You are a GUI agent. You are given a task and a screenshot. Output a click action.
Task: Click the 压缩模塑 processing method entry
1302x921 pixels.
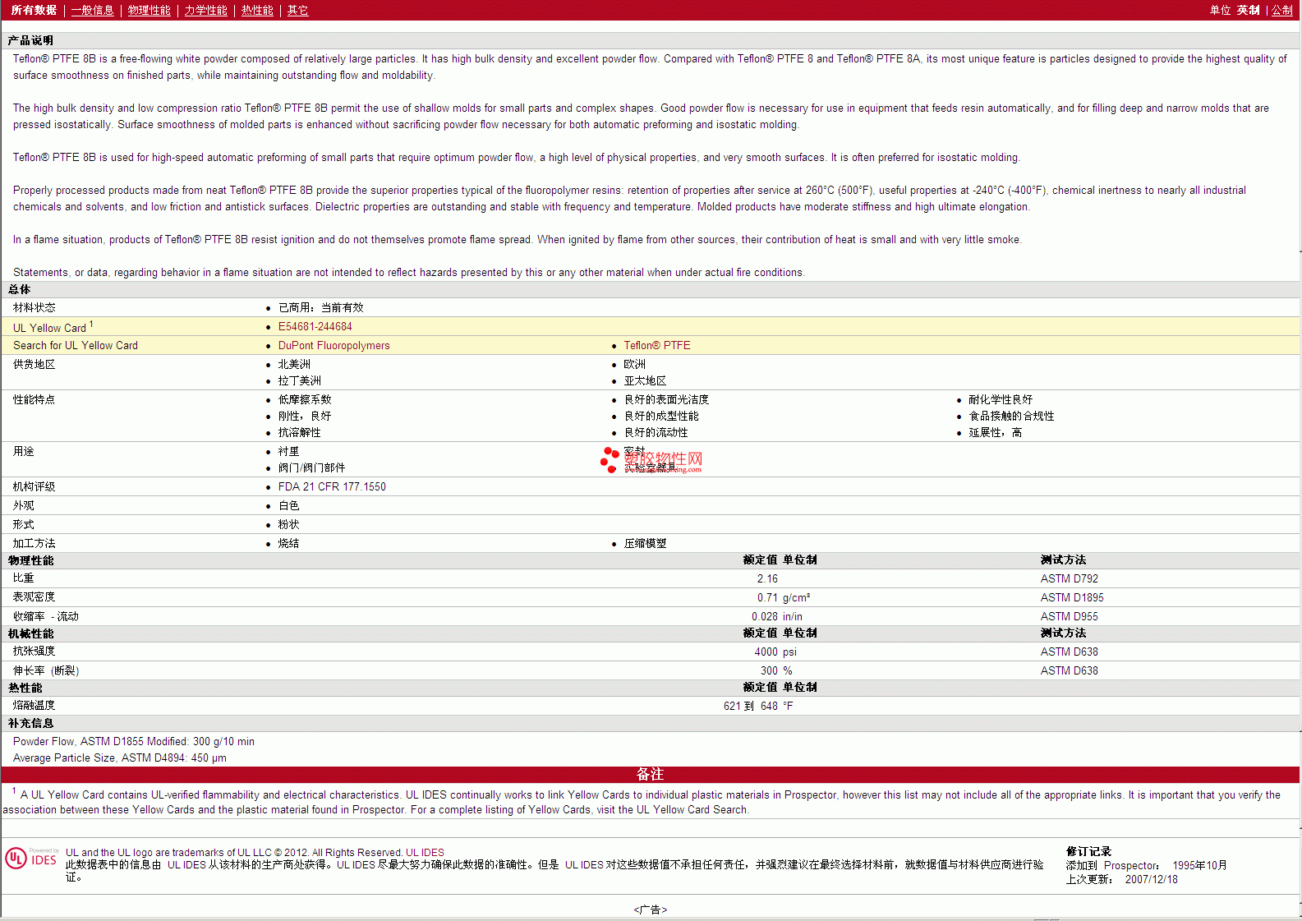coord(645,543)
